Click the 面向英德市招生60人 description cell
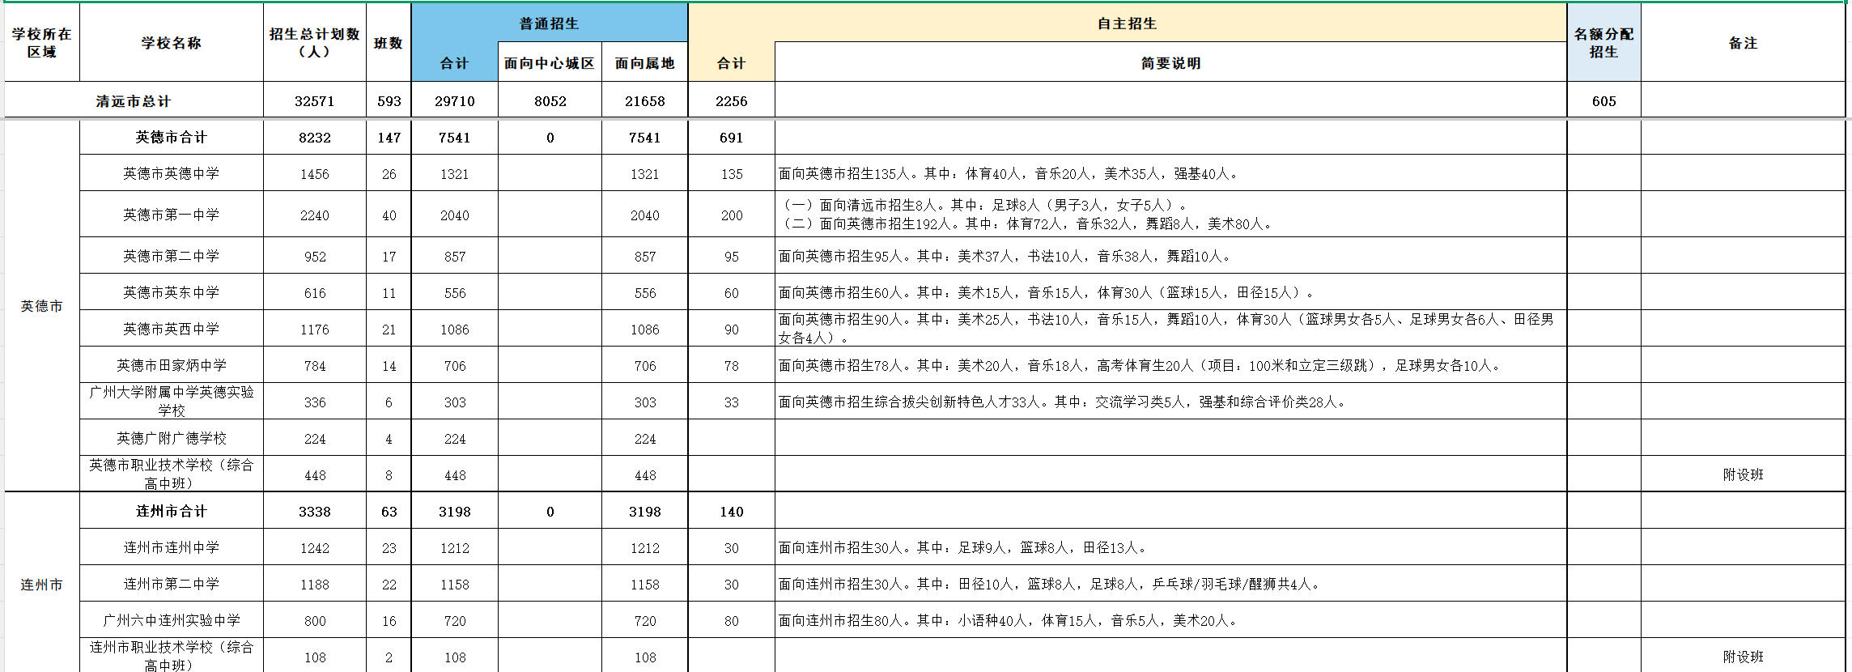Viewport: 1852px width, 672px height. (1171, 292)
